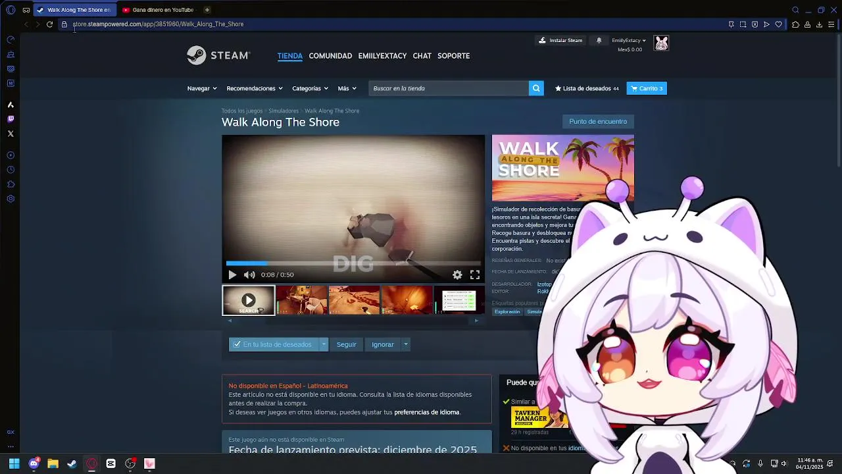Open SOPORTE menu item

point(454,56)
